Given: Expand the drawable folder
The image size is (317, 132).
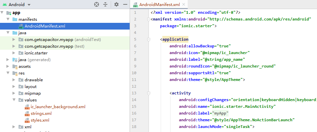Looking at the screenshot, I should click(x=14, y=80).
